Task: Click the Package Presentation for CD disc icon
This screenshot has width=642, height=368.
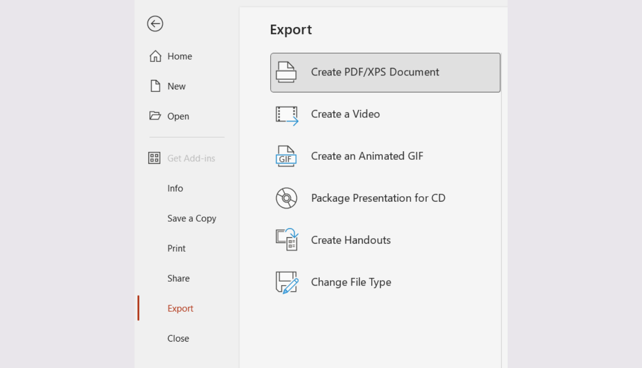Action: pyautogui.click(x=286, y=198)
